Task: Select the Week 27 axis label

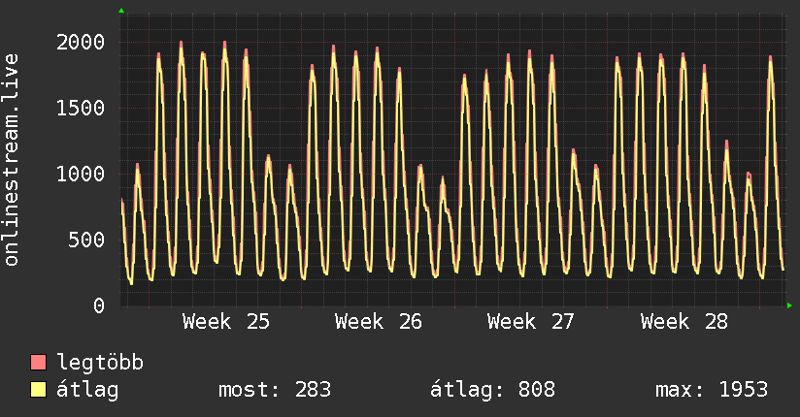Action: (x=531, y=322)
